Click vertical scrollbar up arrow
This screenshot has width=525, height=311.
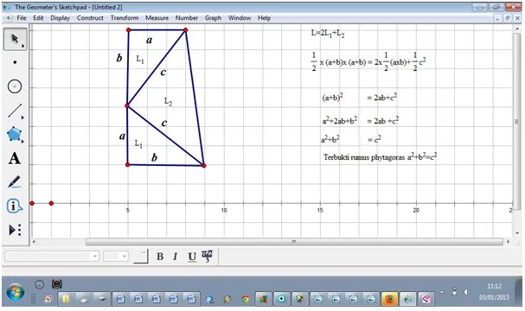click(x=517, y=29)
